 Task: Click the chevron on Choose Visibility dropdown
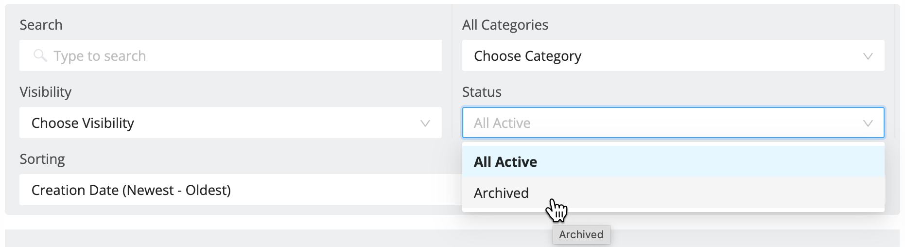425,123
